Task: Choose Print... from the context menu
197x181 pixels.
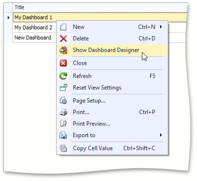Action: click(112, 112)
